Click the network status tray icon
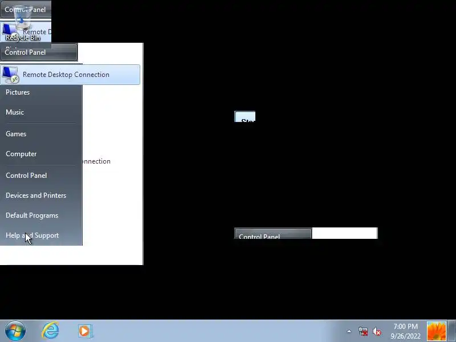This screenshot has width=456, height=342. point(363,331)
